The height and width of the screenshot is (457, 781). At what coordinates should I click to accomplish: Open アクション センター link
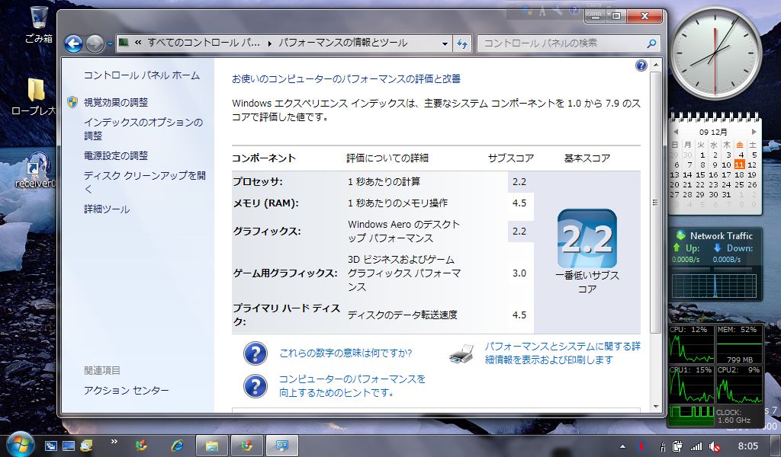[x=126, y=391]
